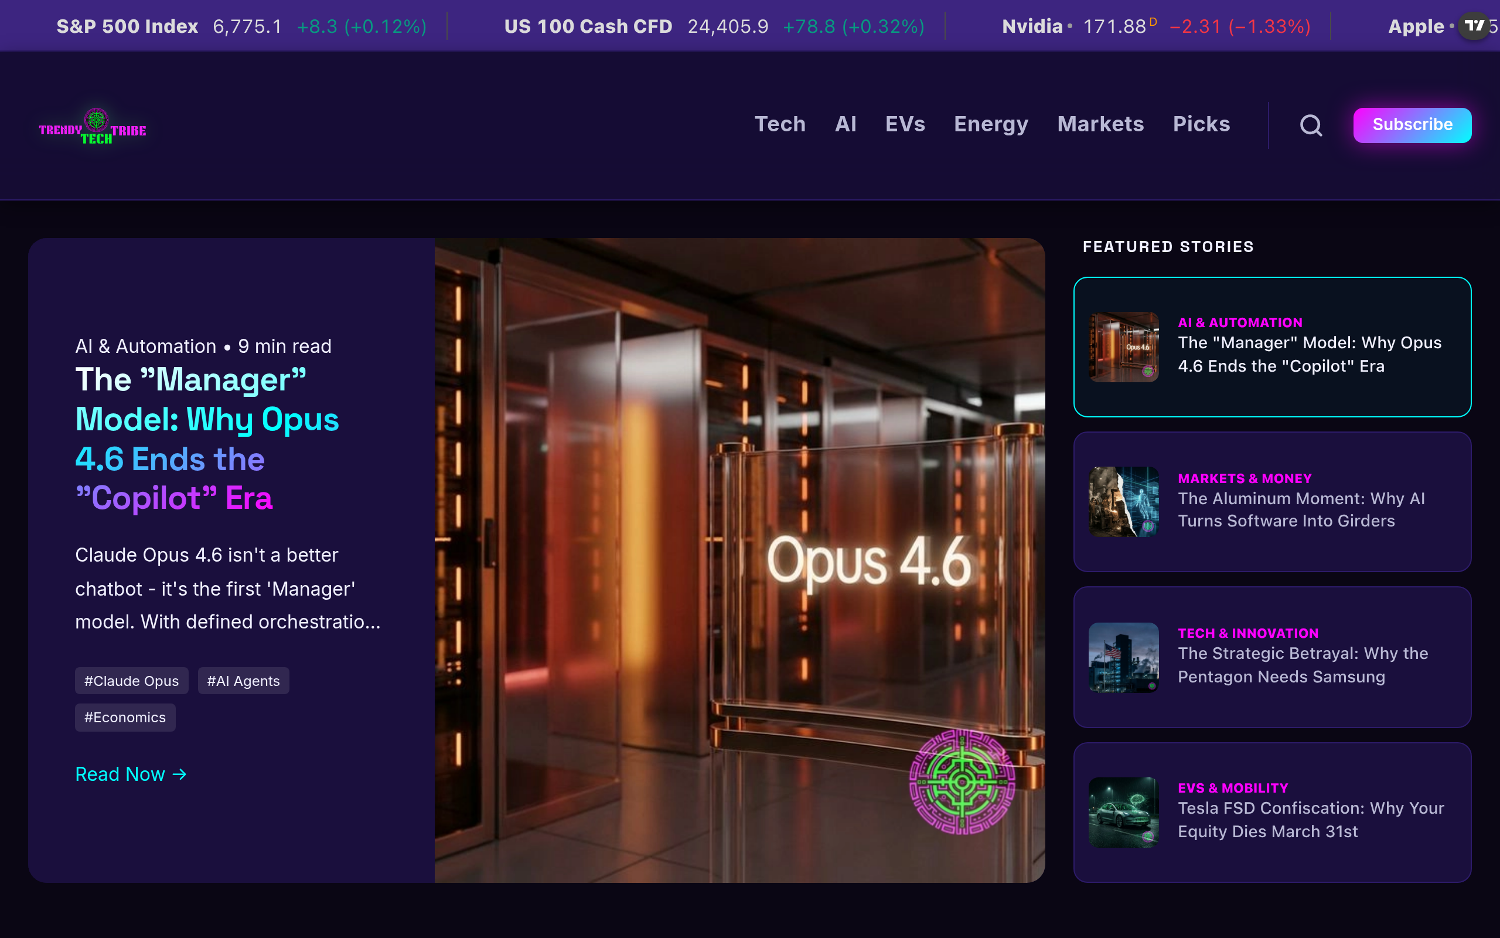1500x938 pixels.
Task: Go to the Picks section
Action: (1201, 124)
